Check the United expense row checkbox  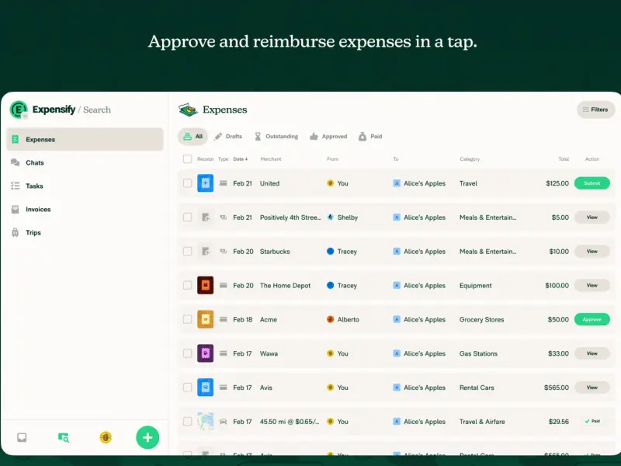(187, 183)
